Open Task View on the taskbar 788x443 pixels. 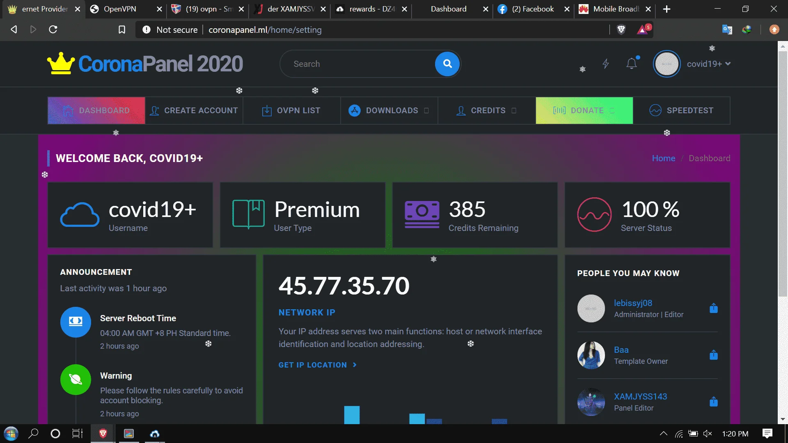[x=78, y=434]
